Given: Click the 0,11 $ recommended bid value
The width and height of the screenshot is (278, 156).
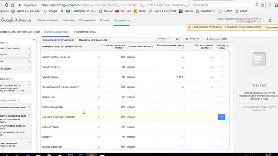Looking at the screenshot, I should pyautogui.click(x=180, y=77).
